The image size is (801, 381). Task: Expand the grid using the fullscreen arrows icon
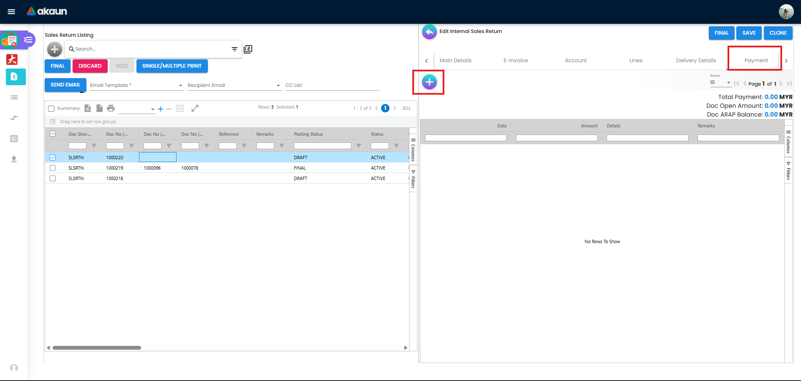pos(195,108)
